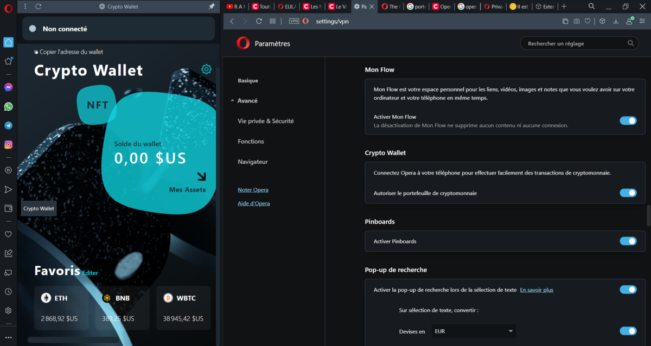Open the Home icon in the Opera sidebar
651x346 pixels.
coord(9,42)
